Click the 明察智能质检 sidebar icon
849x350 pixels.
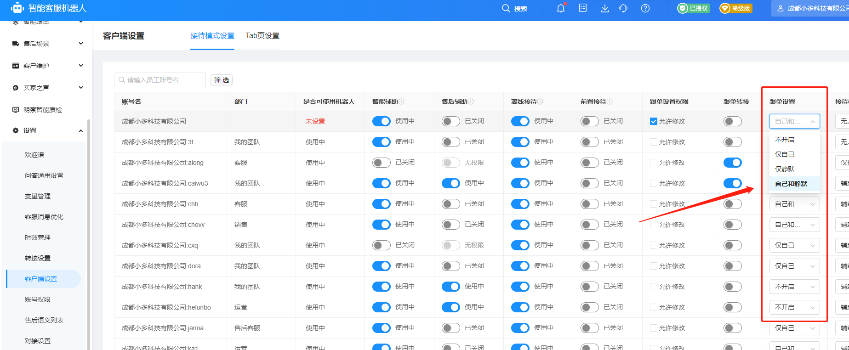tap(16, 110)
